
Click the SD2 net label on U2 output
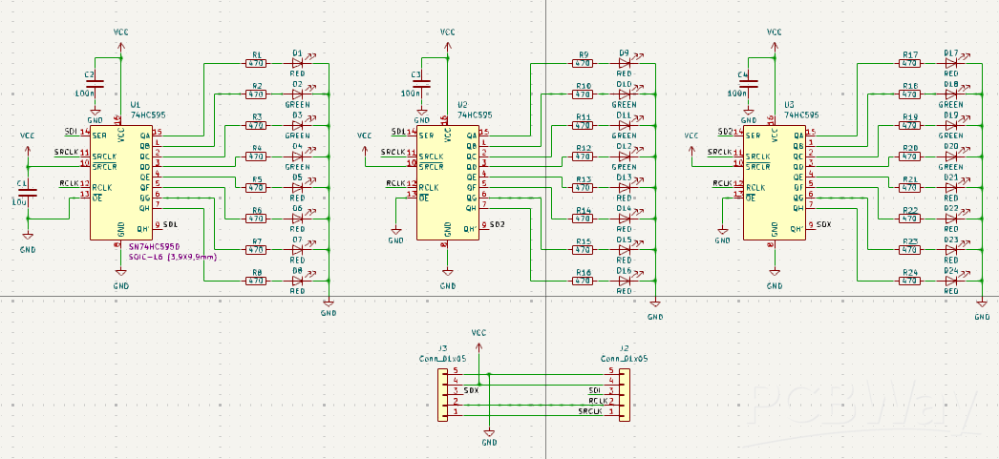498,224
